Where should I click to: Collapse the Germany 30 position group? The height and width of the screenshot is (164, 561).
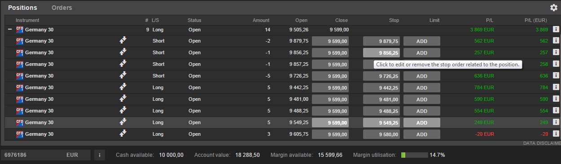pyautogui.click(x=10, y=30)
